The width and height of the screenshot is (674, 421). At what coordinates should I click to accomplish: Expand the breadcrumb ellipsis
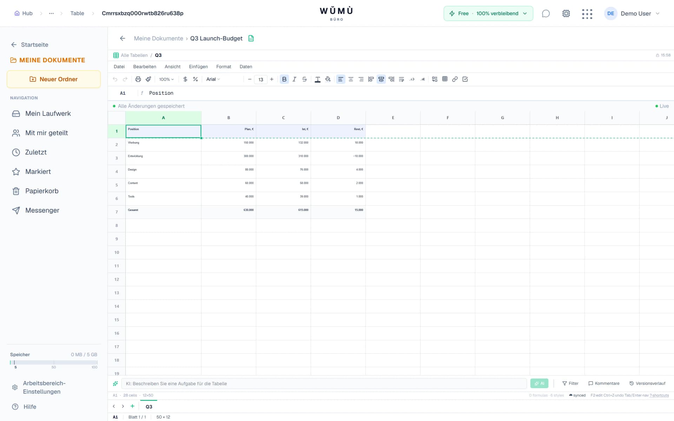tap(52, 13)
